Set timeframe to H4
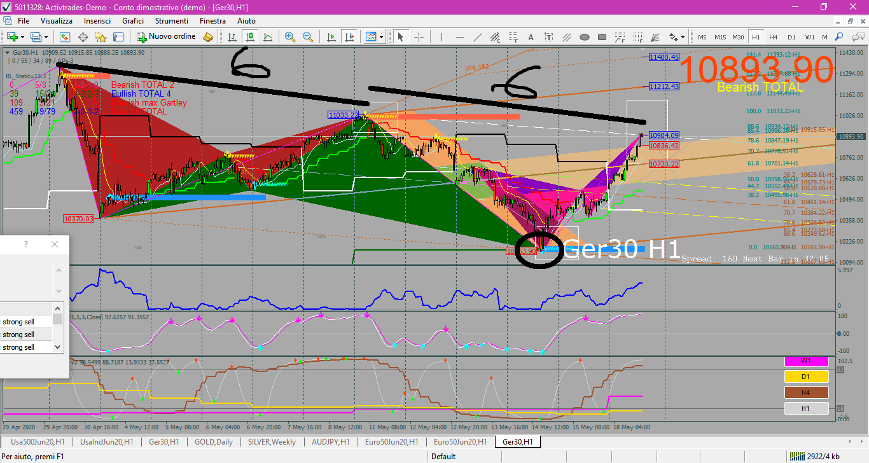The image size is (869, 463). [774, 37]
